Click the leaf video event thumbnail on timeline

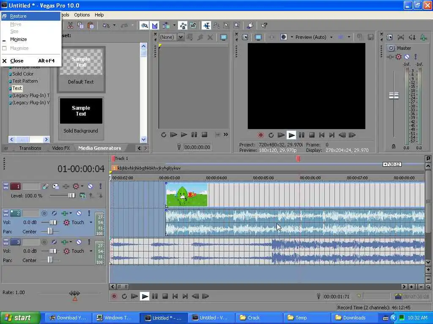coord(186,194)
